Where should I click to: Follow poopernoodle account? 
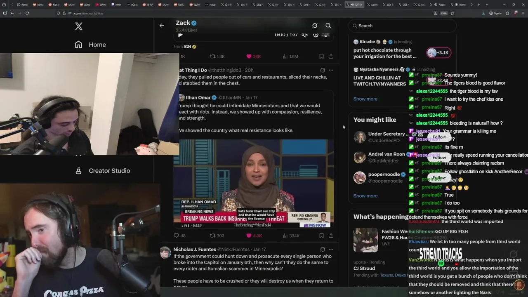(439, 177)
